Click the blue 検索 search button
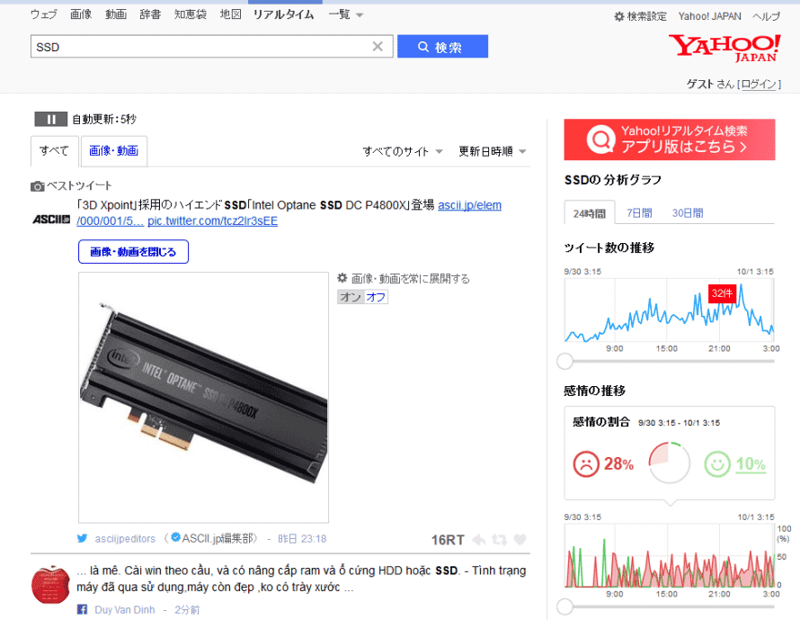Screen dimensions: 800x620 click(442, 47)
